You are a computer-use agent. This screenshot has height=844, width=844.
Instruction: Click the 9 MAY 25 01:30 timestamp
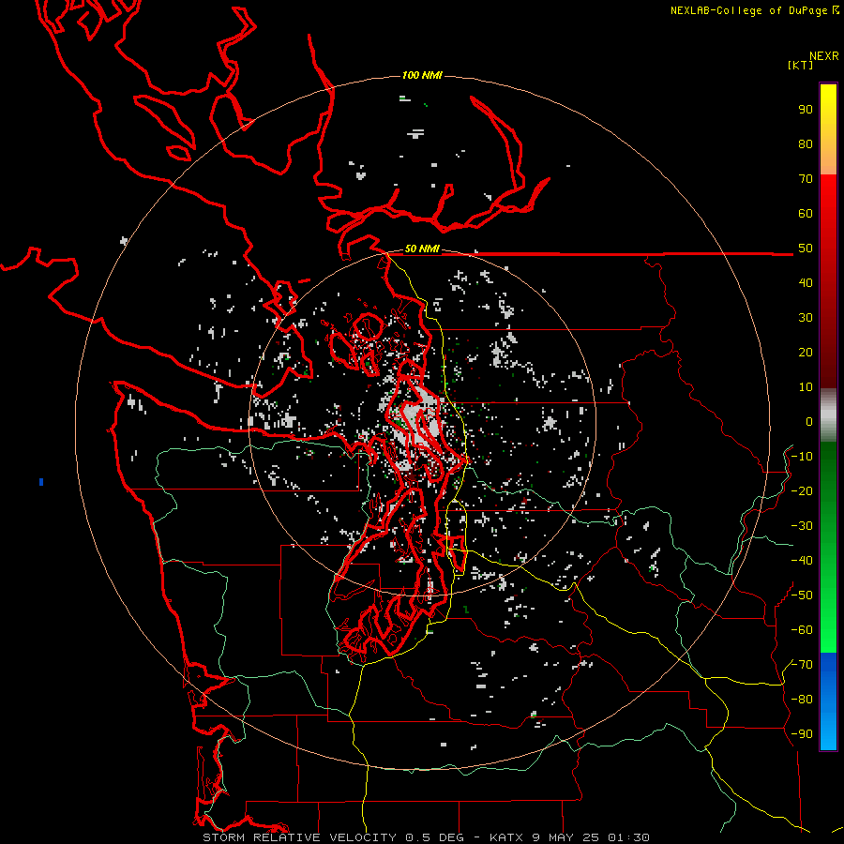pyautogui.click(x=591, y=837)
